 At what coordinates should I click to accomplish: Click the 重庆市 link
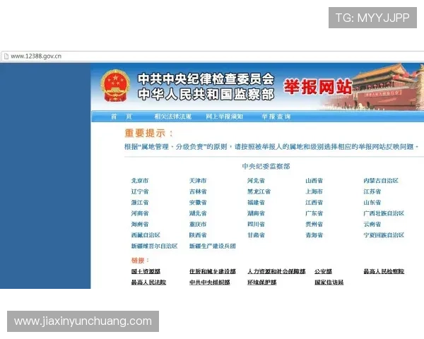(198, 224)
